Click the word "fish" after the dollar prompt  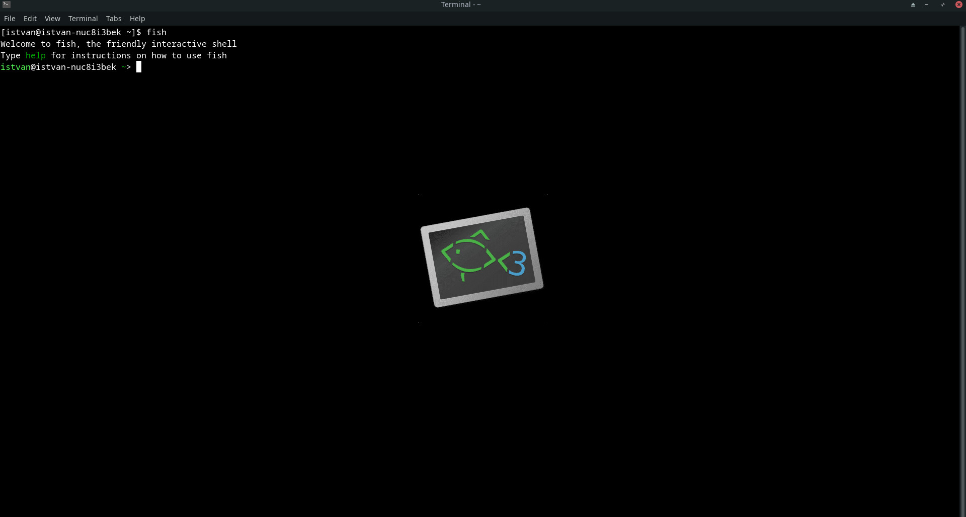[156, 32]
